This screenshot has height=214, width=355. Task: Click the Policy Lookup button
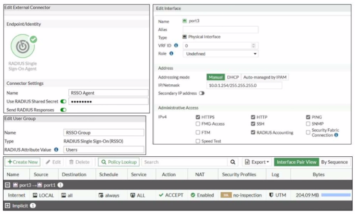tap(118, 162)
